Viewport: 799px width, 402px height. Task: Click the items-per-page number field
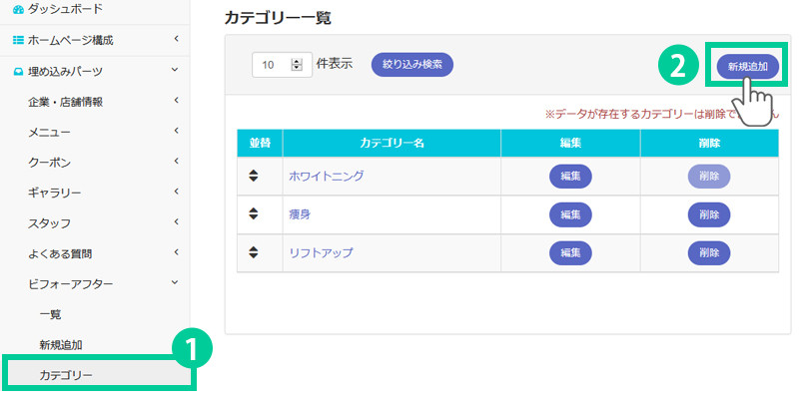coord(271,65)
